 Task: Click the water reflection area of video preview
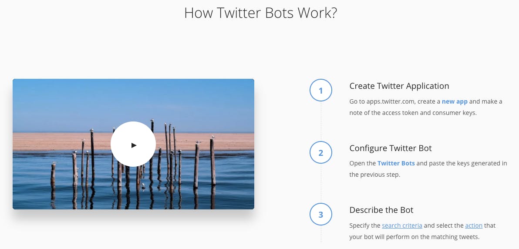coord(133,195)
